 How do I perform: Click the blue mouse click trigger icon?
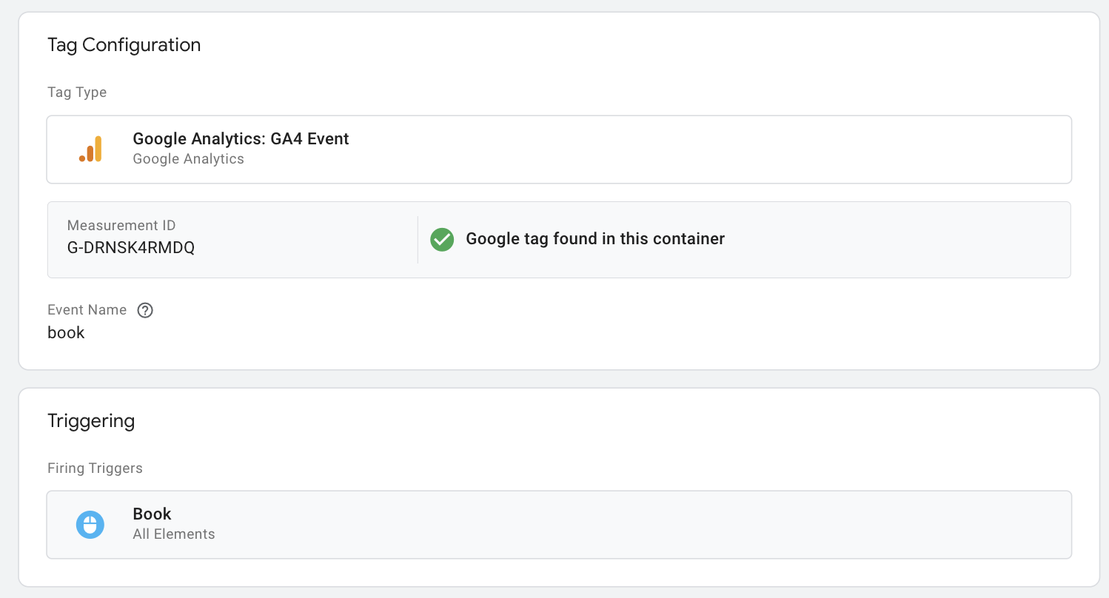[90, 525]
